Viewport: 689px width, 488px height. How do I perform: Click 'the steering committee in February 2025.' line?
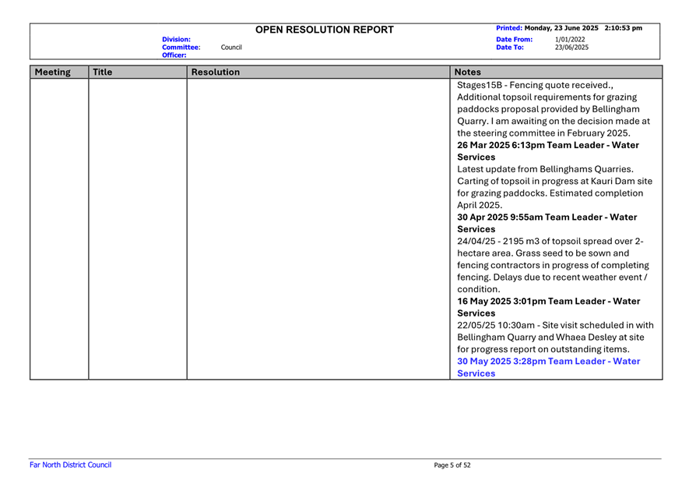click(544, 133)
